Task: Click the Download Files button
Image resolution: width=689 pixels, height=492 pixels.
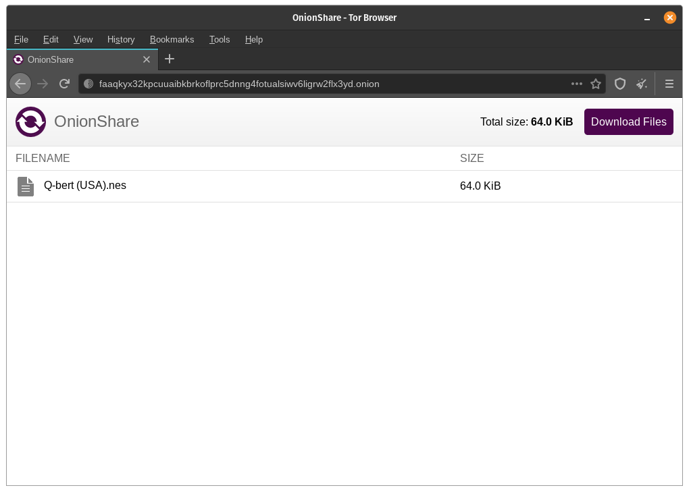Action: pyautogui.click(x=628, y=121)
